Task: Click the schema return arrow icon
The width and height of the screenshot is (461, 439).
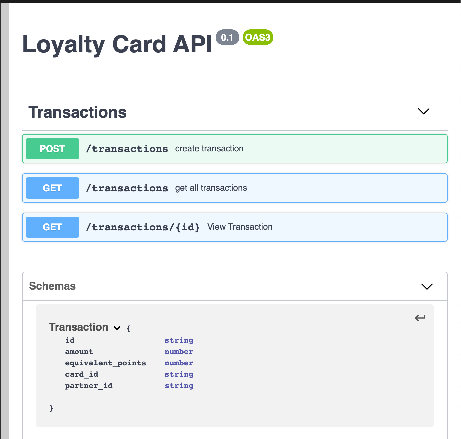Action: 420,318
